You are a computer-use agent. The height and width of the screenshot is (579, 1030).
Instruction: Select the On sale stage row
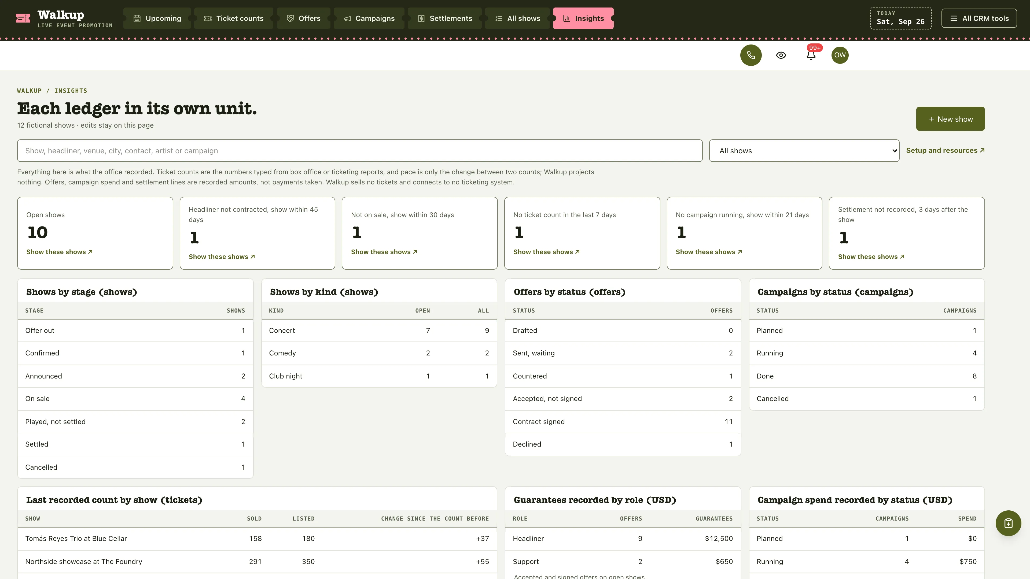pyautogui.click(x=135, y=399)
